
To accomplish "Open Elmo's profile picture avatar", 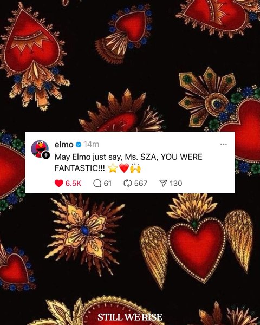I will (x=40, y=149).
